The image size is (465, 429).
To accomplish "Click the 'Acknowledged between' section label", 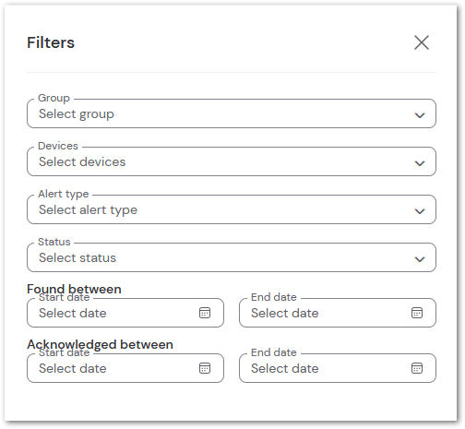I will [x=101, y=344].
